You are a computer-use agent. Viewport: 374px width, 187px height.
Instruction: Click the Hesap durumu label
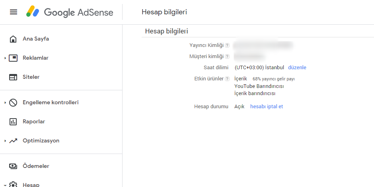211,107
